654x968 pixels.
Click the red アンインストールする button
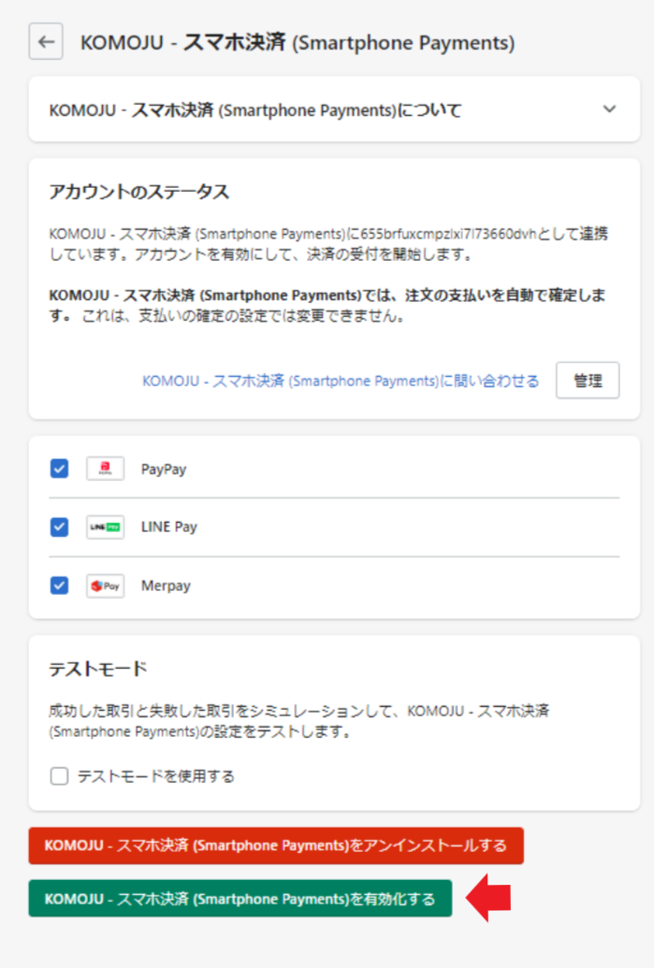coord(276,845)
